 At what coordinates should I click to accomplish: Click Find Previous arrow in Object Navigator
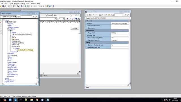click(x=36, y=17)
